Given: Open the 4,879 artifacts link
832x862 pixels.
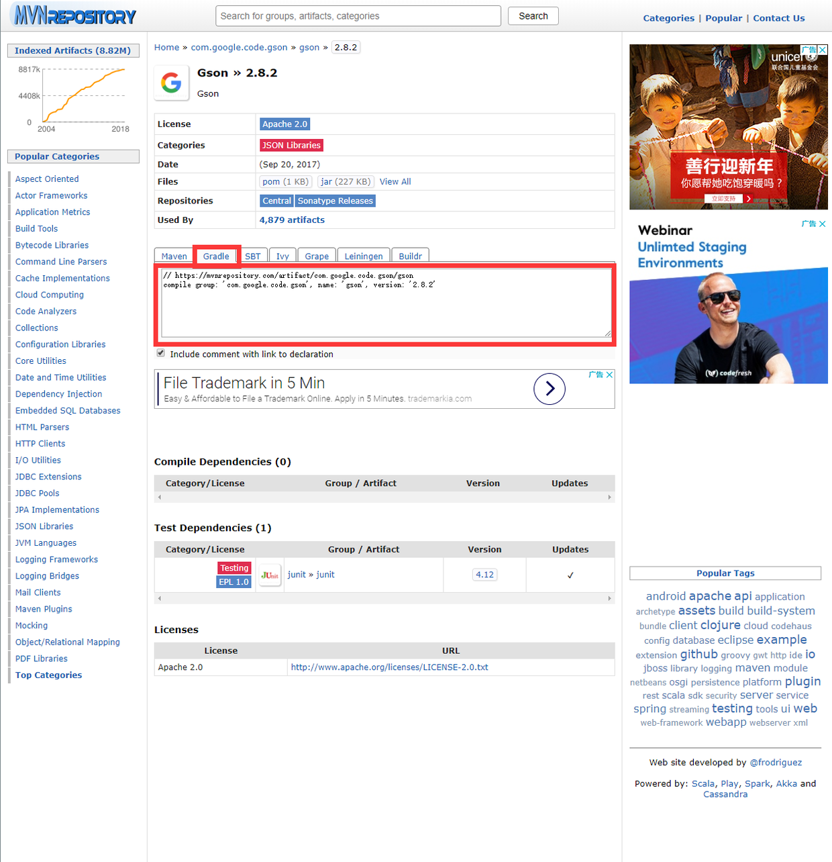Looking at the screenshot, I should tap(292, 220).
